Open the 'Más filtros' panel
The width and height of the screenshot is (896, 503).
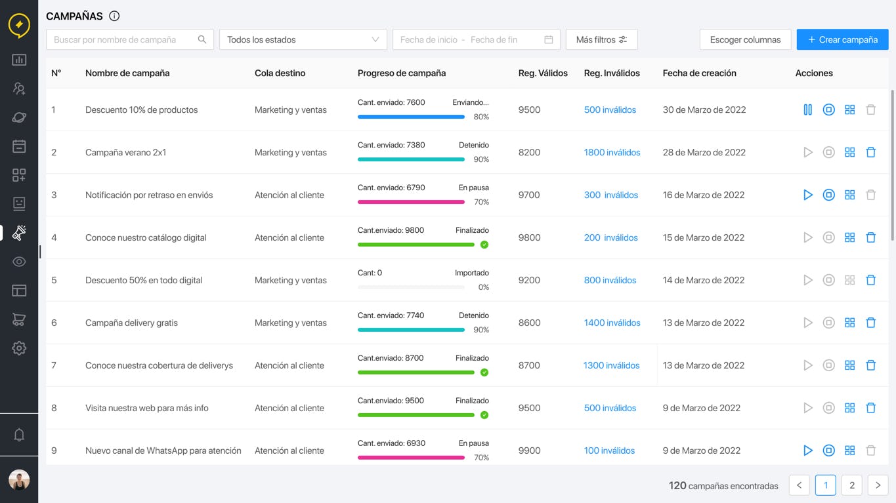601,39
